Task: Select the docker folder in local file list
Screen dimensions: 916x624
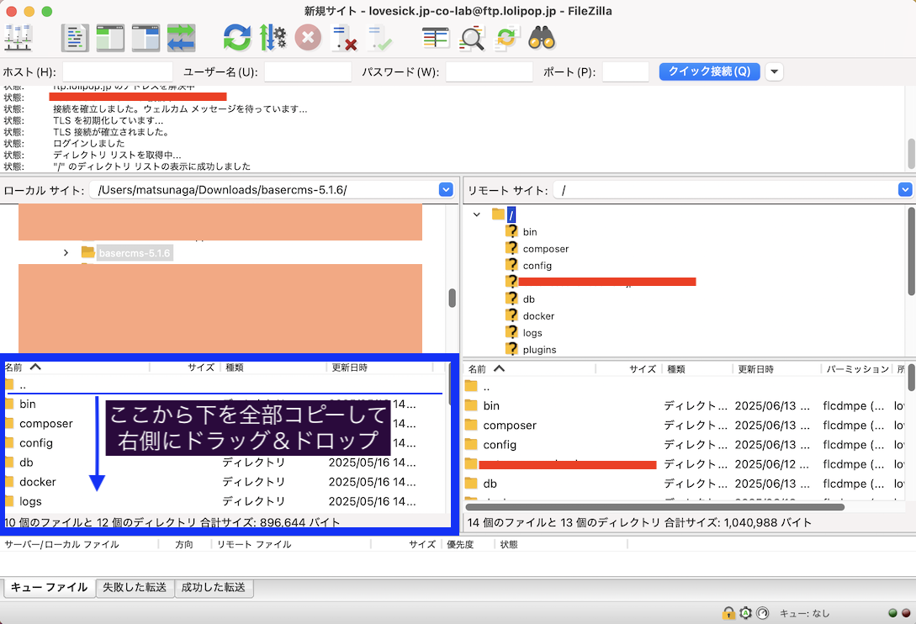Action: click(37, 482)
